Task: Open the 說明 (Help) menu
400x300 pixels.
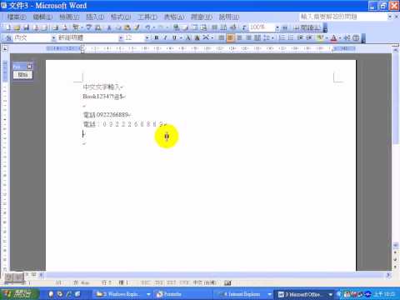Action: (x=228, y=17)
